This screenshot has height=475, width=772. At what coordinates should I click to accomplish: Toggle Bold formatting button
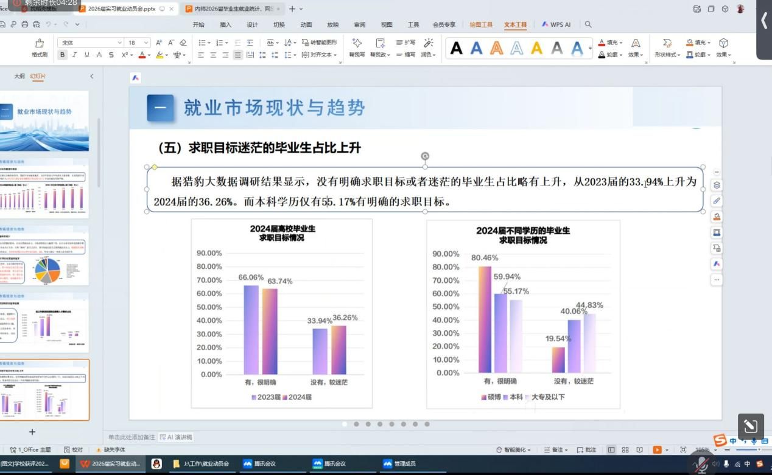[x=62, y=55]
